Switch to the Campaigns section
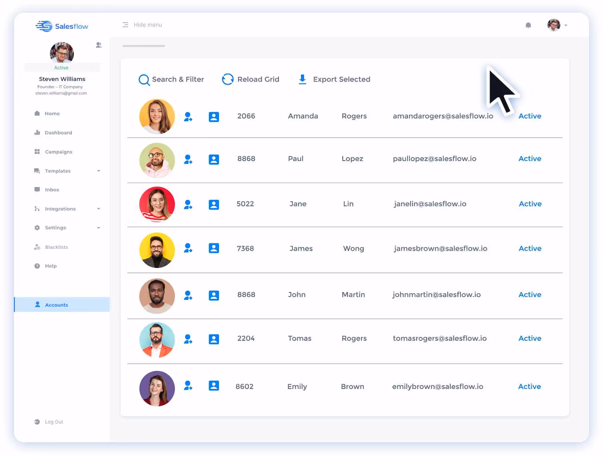 coord(58,152)
